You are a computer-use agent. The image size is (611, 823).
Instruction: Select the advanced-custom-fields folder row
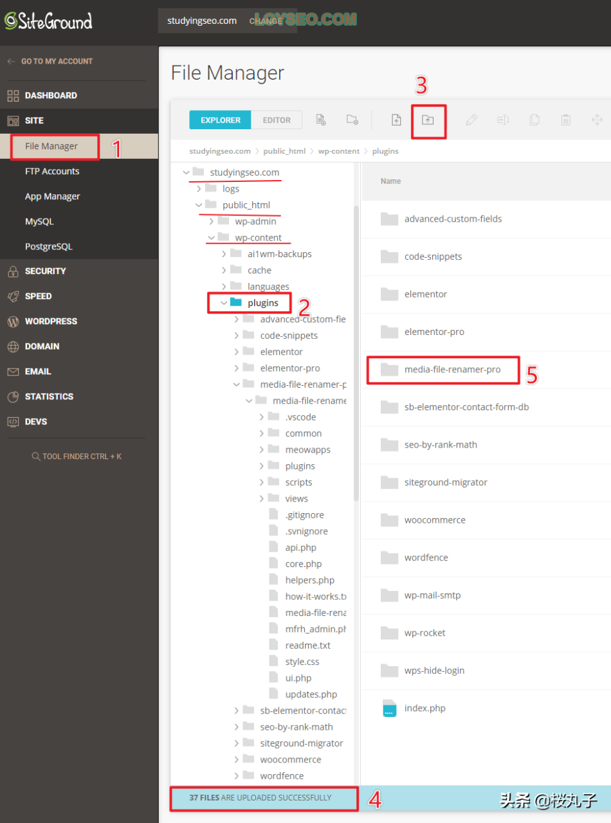[486, 219]
